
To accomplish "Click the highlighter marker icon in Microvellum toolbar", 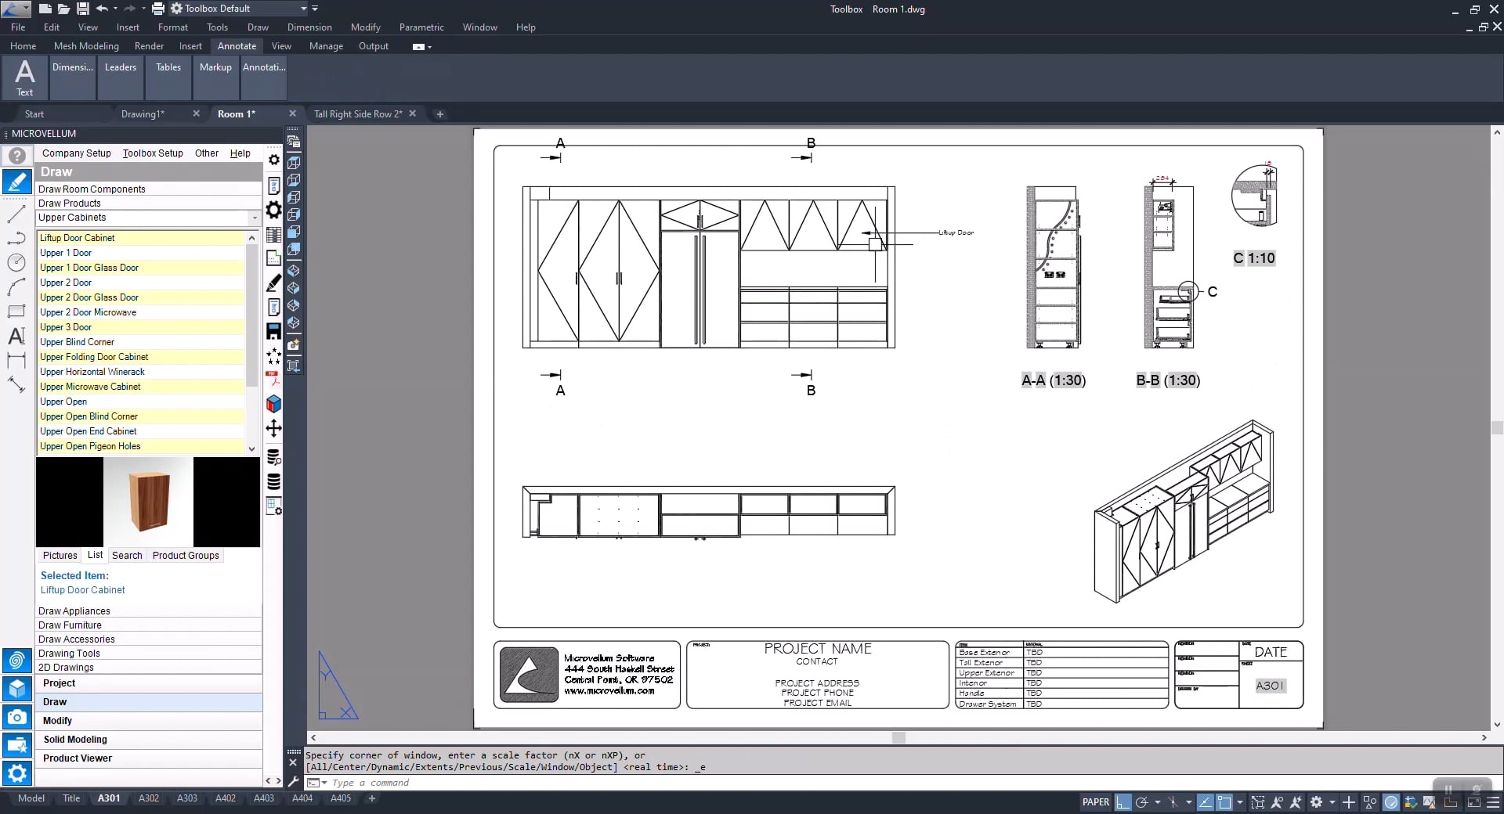I will [x=273, y=283].
